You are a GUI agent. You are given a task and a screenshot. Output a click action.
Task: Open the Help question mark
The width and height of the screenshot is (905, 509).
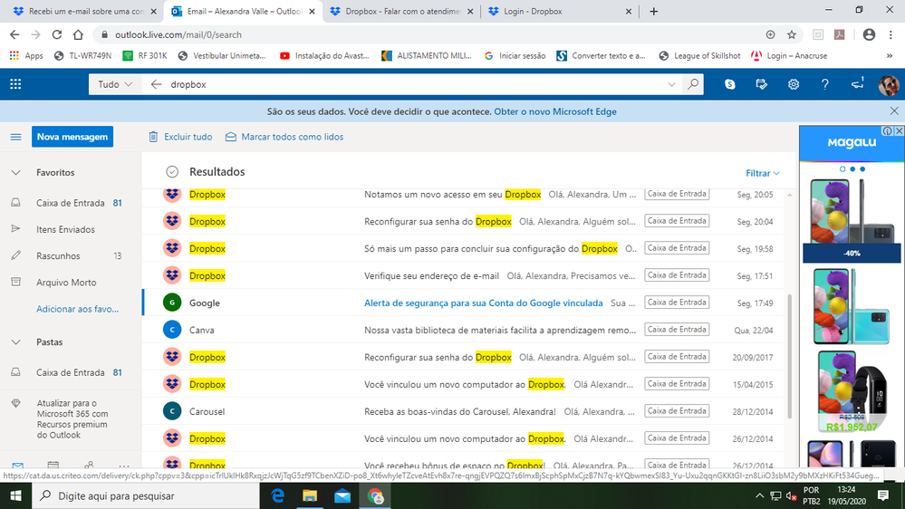(824, 84)
